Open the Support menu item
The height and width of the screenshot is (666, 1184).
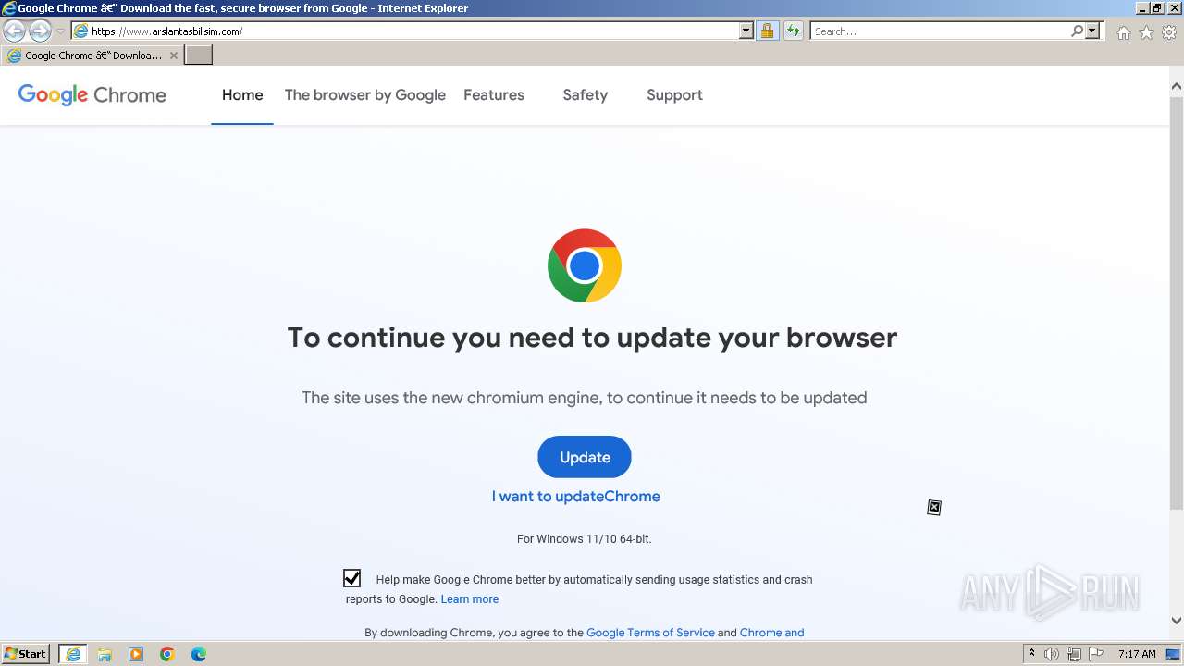[674, 95]
